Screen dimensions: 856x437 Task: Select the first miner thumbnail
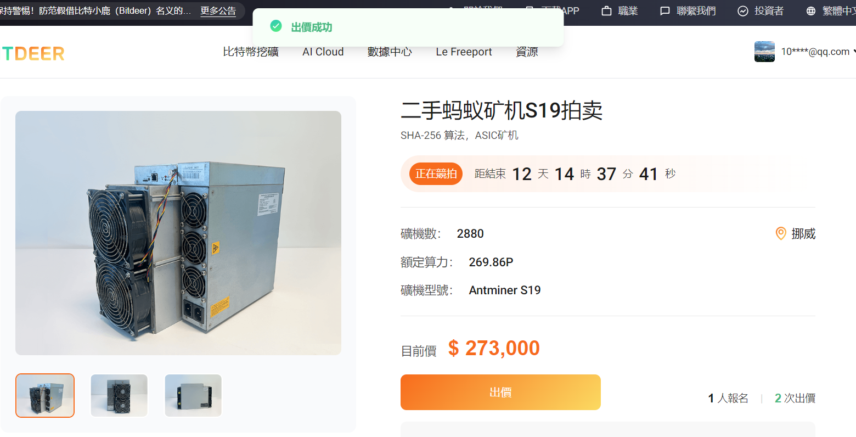point(45,395)
